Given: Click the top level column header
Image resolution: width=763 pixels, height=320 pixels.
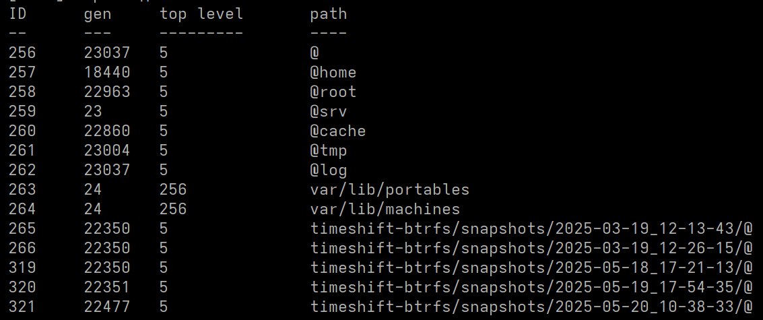Looking at the screenshot, I should click(x=201, y=14).
